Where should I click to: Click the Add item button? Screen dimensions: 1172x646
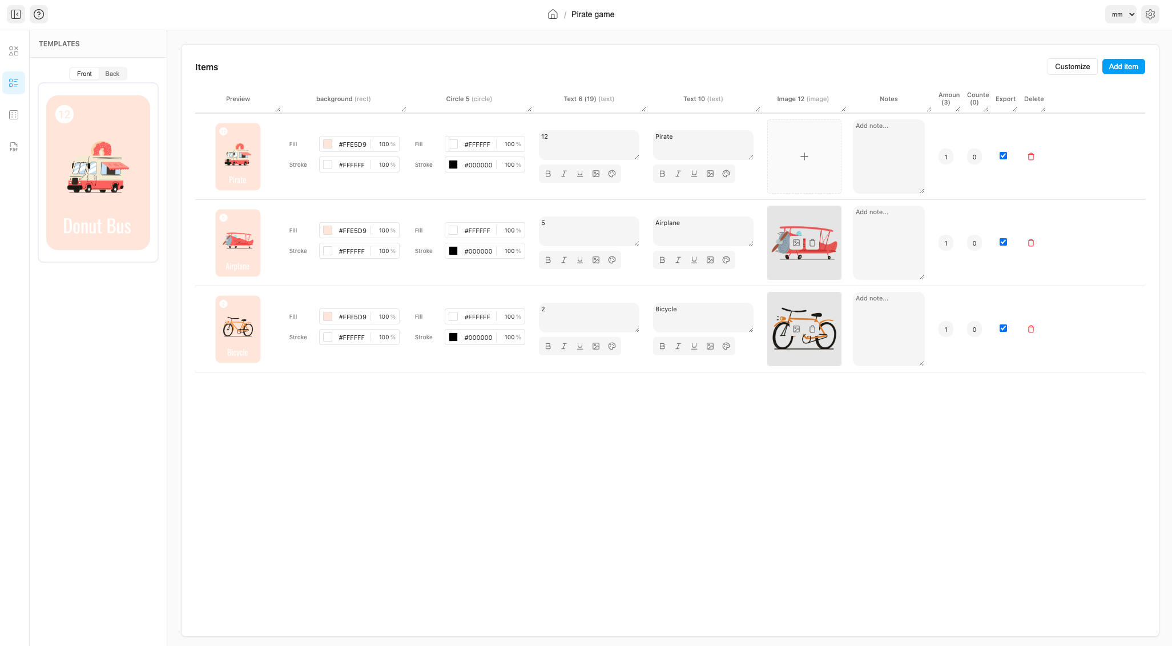click(1123, 67)
